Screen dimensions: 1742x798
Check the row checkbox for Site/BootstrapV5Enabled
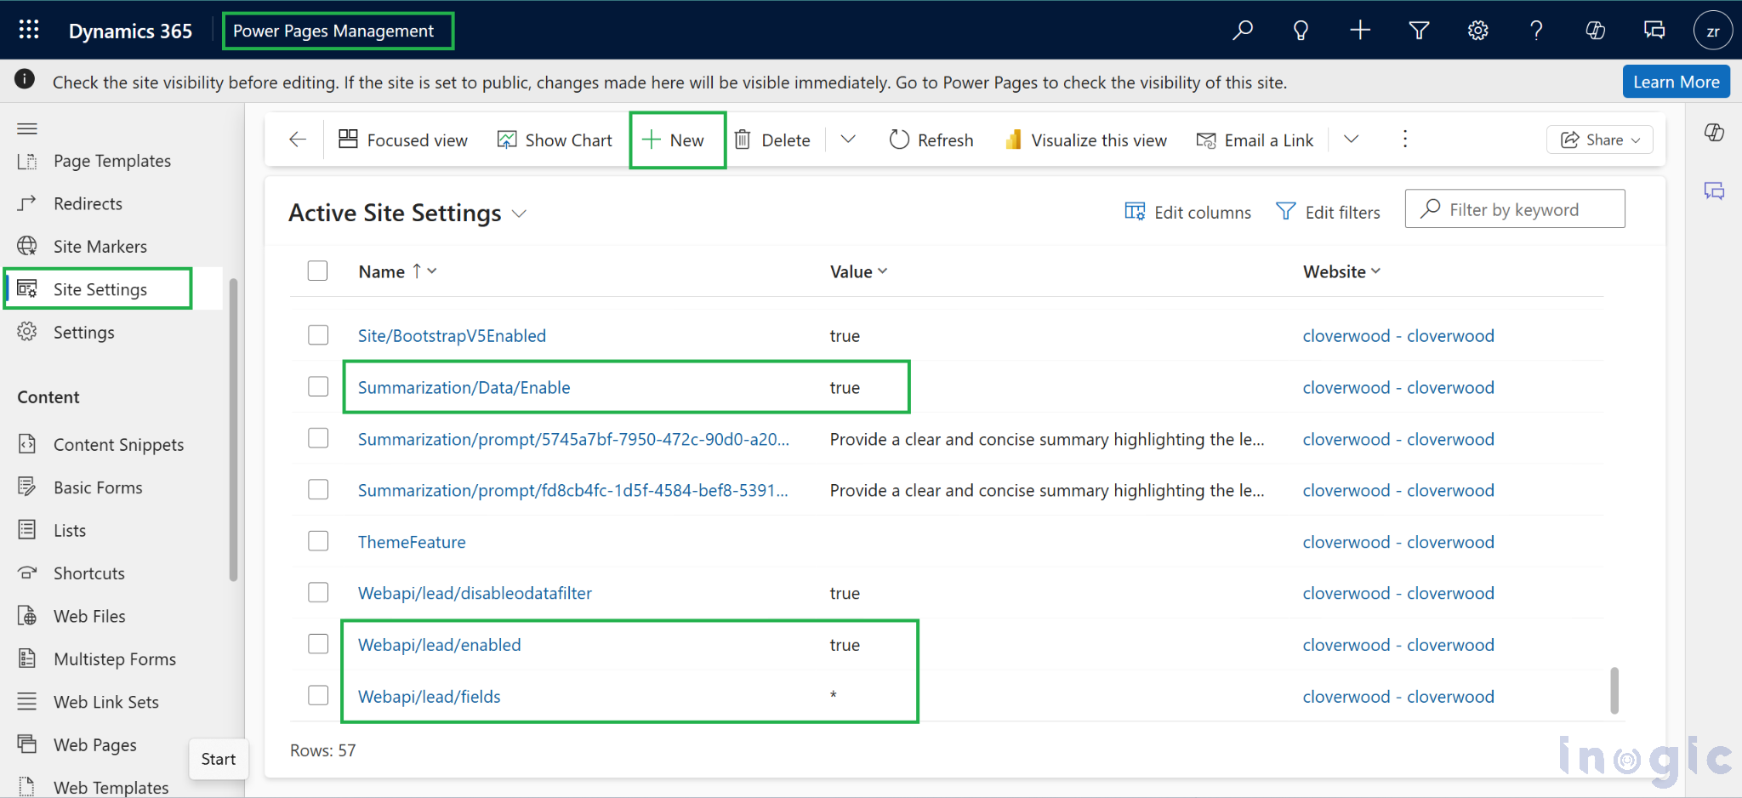[x=317, y=335]
